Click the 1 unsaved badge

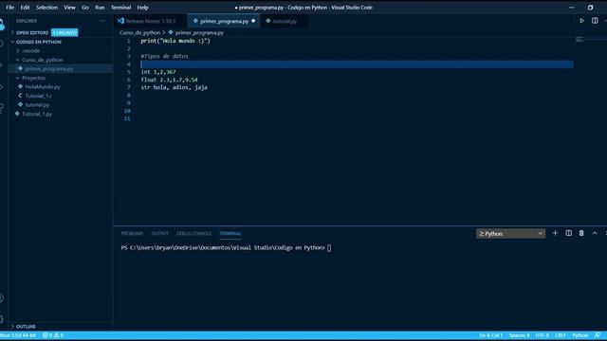coord(64,33)
